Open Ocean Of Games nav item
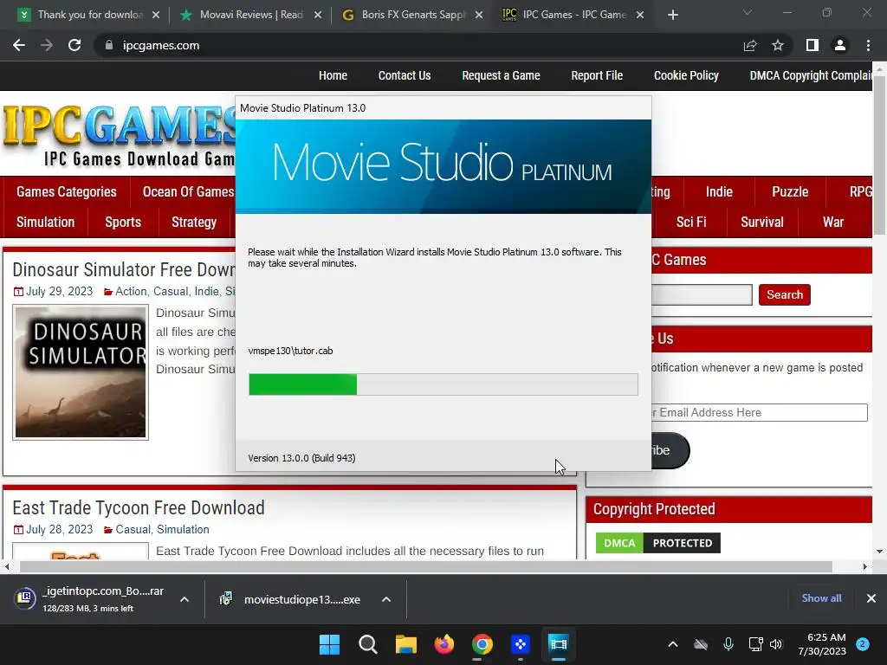887x665 pixels. [x=188, y=191]
